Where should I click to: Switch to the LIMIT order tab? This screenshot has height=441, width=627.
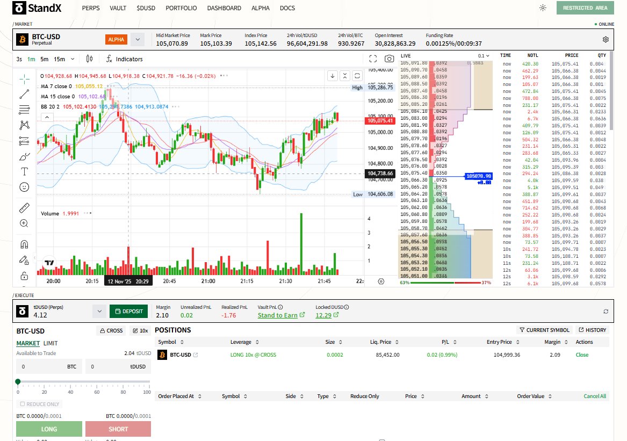click(x=51, y=343)
